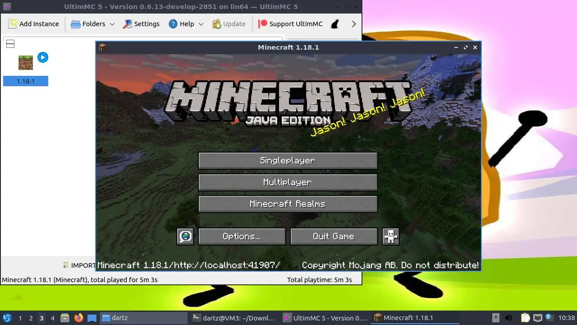Close the Minecraft 1.18.1 window
This screenshot has width=577, height=325.
475,47
